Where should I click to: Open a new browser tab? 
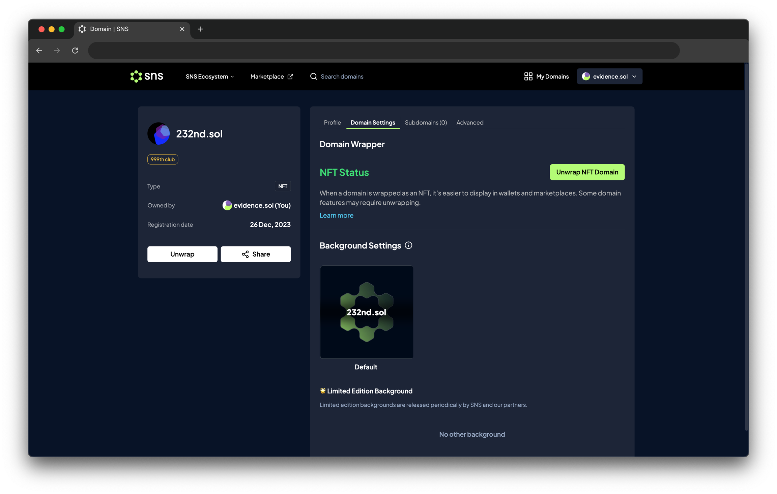[x=200, y=29]
